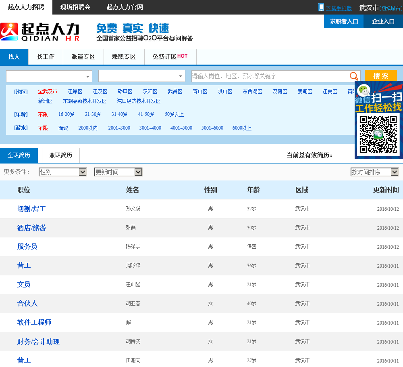Select the 21-30岁 age filter

(x=93, y=115)
